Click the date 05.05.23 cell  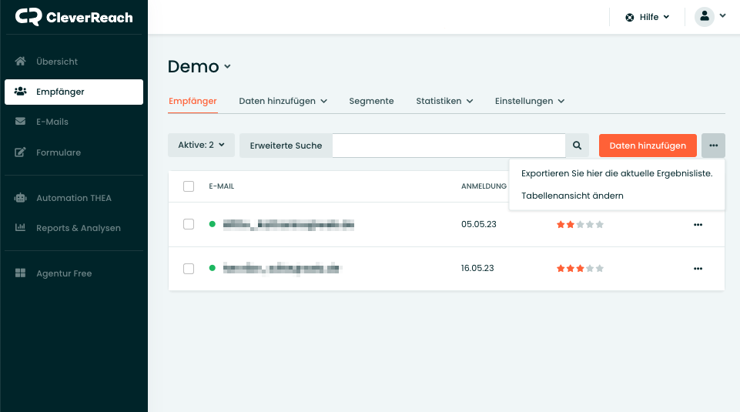(478, 224)
